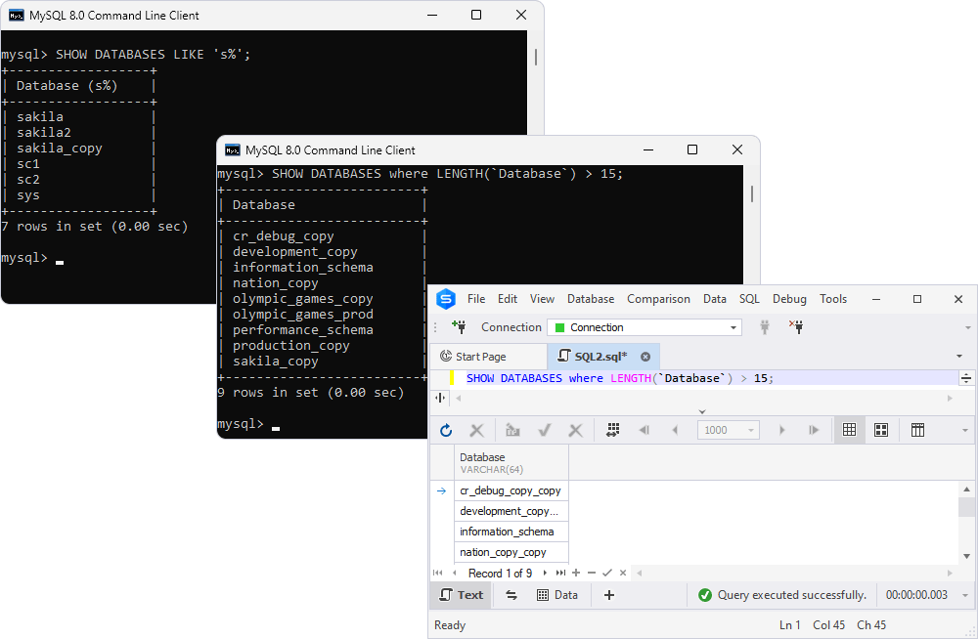
Task: Go to first page in data toolbar
Action: (x=645, y=430)
